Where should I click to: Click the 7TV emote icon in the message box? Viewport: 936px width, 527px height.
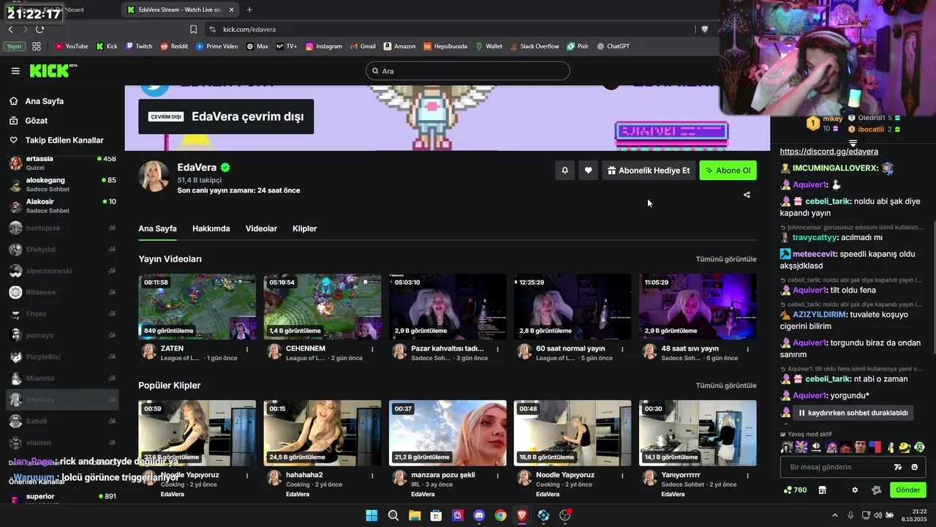tap(898, 467)
